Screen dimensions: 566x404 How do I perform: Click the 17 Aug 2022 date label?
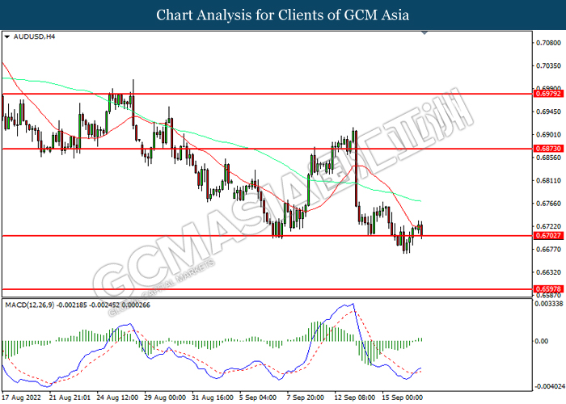tap(22, 398)
